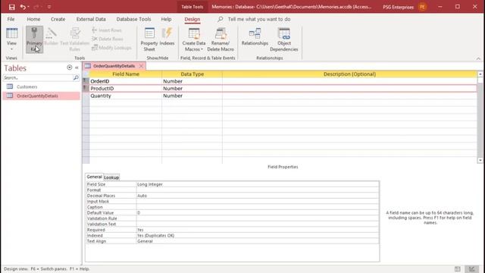Click the Redo icon
This screenshot has height=273, width=485.
click(36, 7)
